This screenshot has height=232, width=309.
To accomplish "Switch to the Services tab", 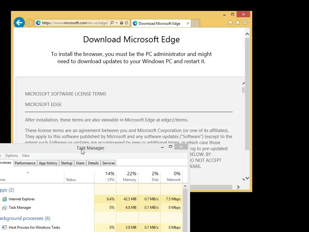I will (109, 163).
